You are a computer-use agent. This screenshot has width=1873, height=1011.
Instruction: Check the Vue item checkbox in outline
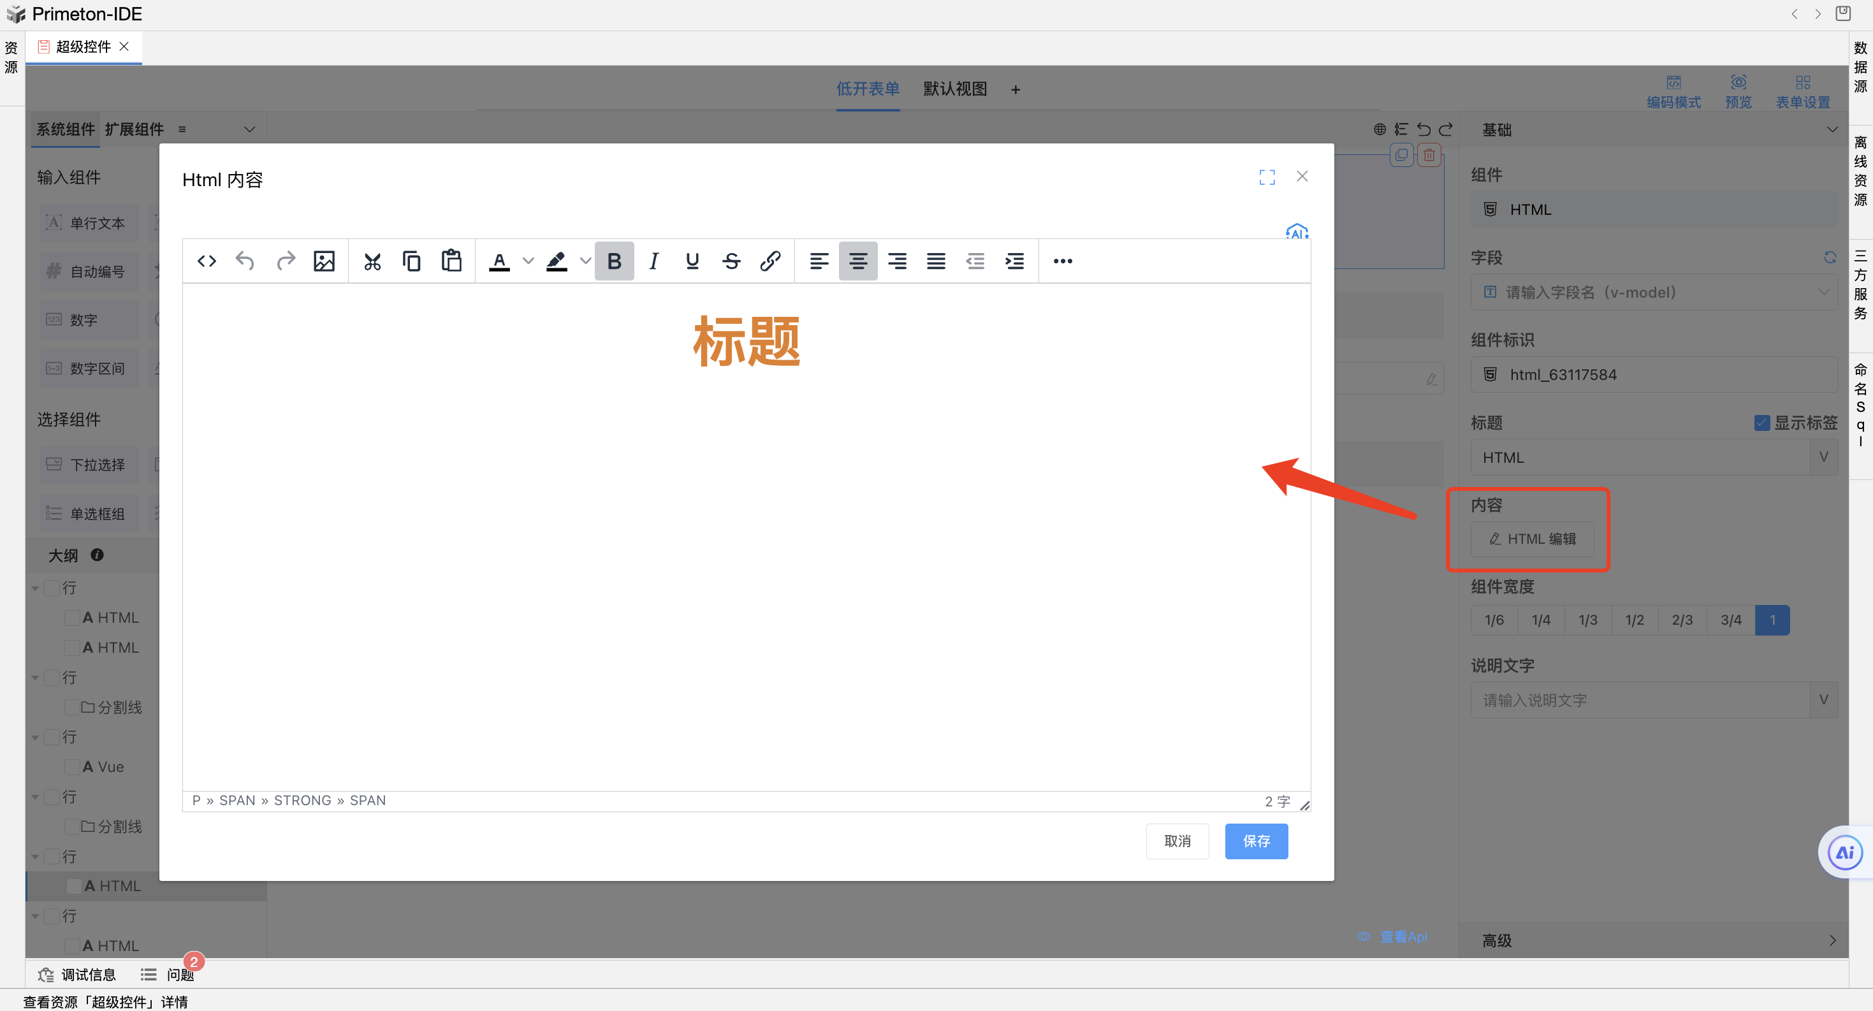point(72,767)
